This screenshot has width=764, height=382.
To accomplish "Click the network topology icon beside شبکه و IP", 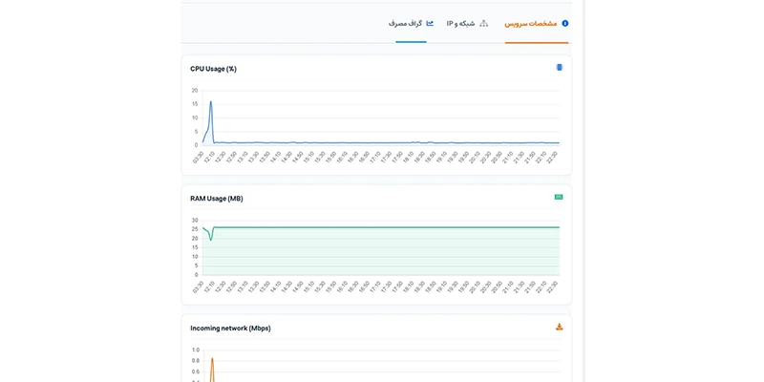I will coord(483,23).
